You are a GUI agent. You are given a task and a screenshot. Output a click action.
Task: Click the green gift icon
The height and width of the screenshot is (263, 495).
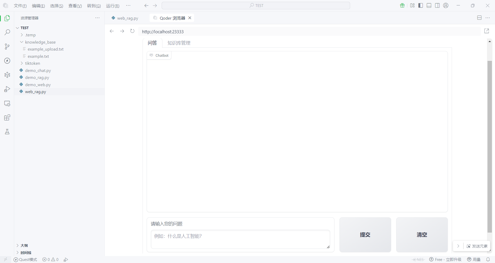click(402, 5)
